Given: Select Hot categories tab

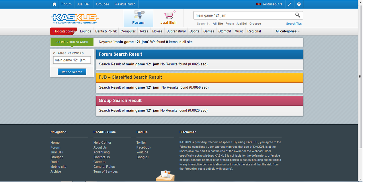Looking at the screenshot, I should pos(64,31).
